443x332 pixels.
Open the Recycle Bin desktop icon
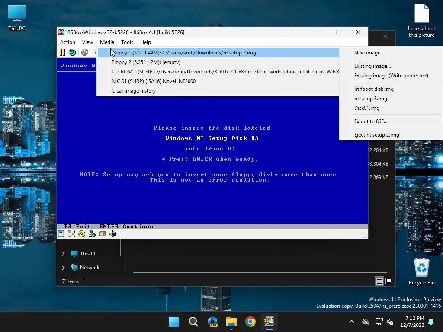(421, 271)
